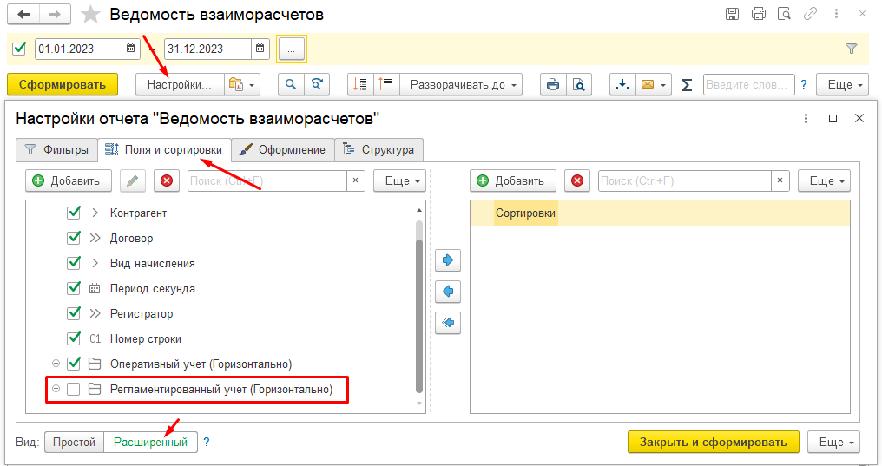882x466 pixels.
Task: Focus sorting panel search field
Action: pos(685,181)
